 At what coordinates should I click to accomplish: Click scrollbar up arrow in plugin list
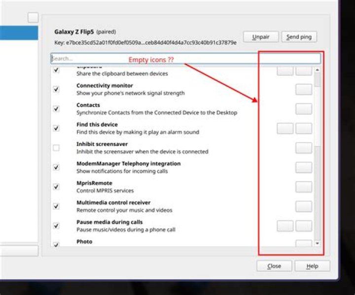click(x=318, y=70)
